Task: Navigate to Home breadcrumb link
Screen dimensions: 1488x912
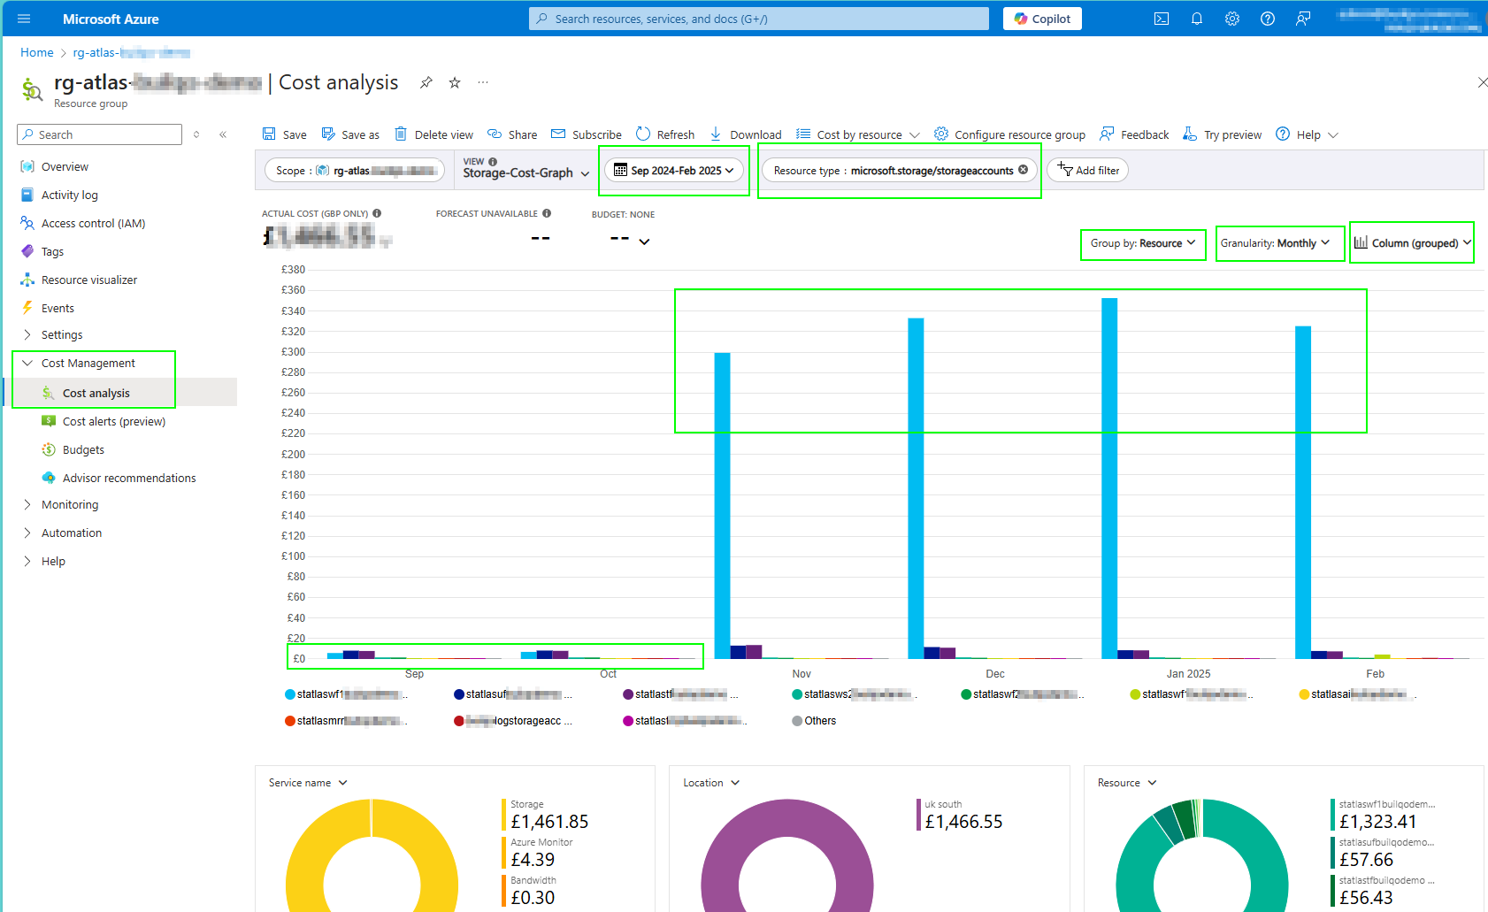Action: [36, 52]
